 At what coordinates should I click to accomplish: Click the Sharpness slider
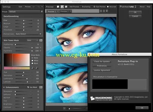click(24, 91)
